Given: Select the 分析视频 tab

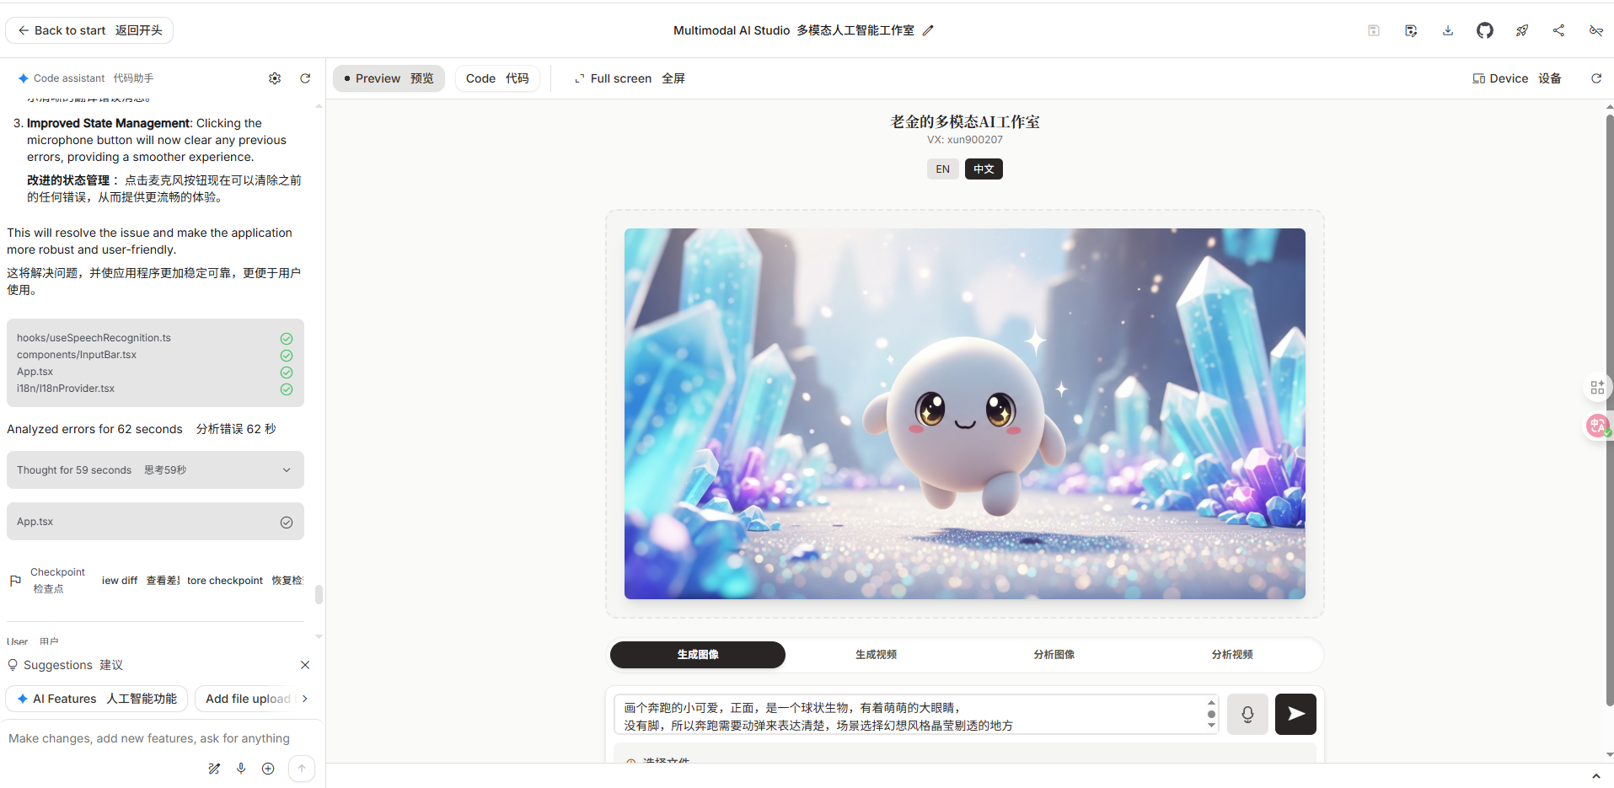Looking at the screenshot, I should click(x=1232, y=655).
